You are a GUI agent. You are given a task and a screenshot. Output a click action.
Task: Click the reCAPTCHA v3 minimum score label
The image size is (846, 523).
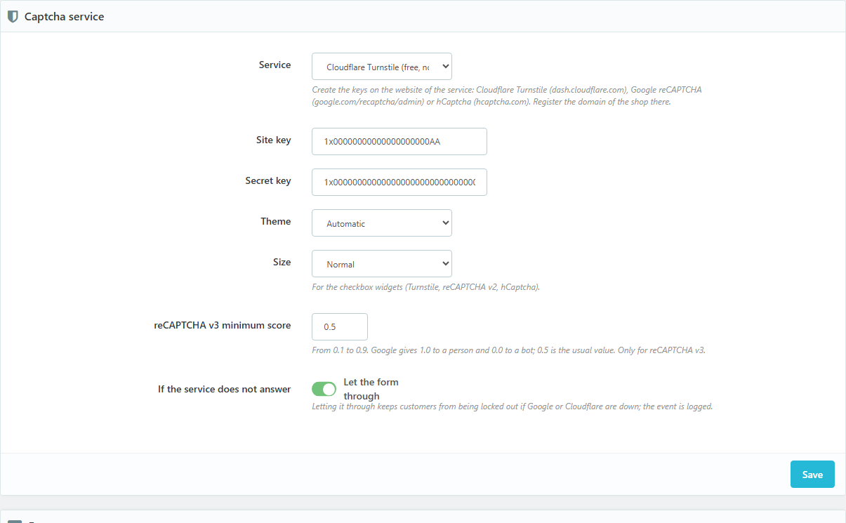[x=222, y=325]
